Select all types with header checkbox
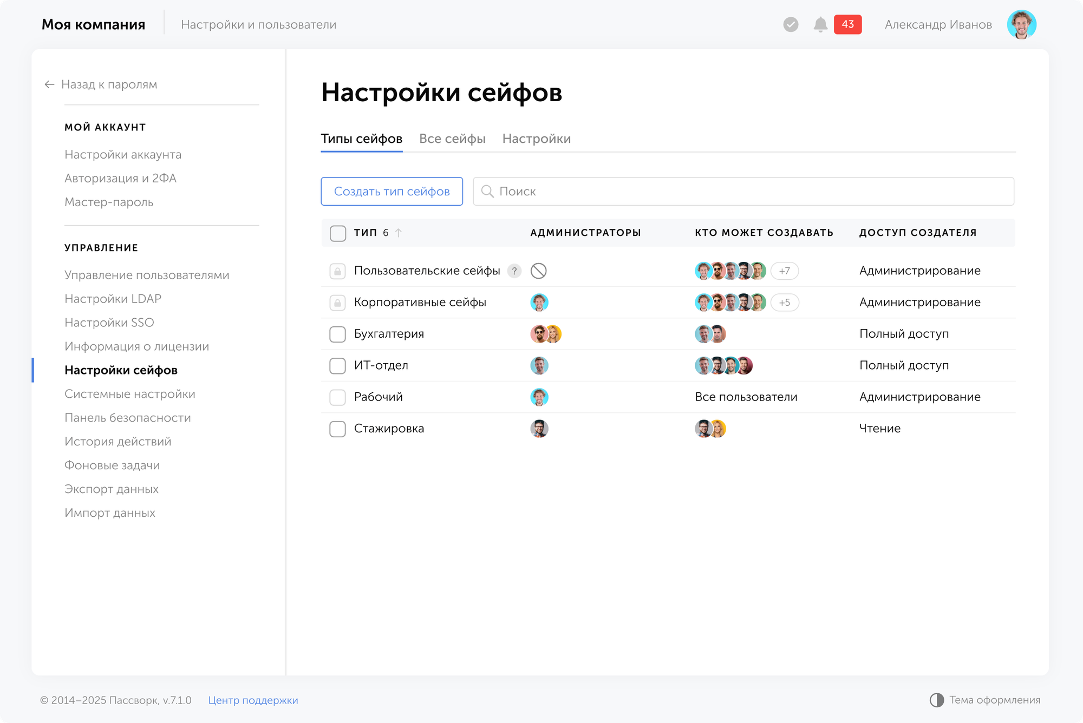This screenshot has width=1083, height=723. tap(337, 233)
